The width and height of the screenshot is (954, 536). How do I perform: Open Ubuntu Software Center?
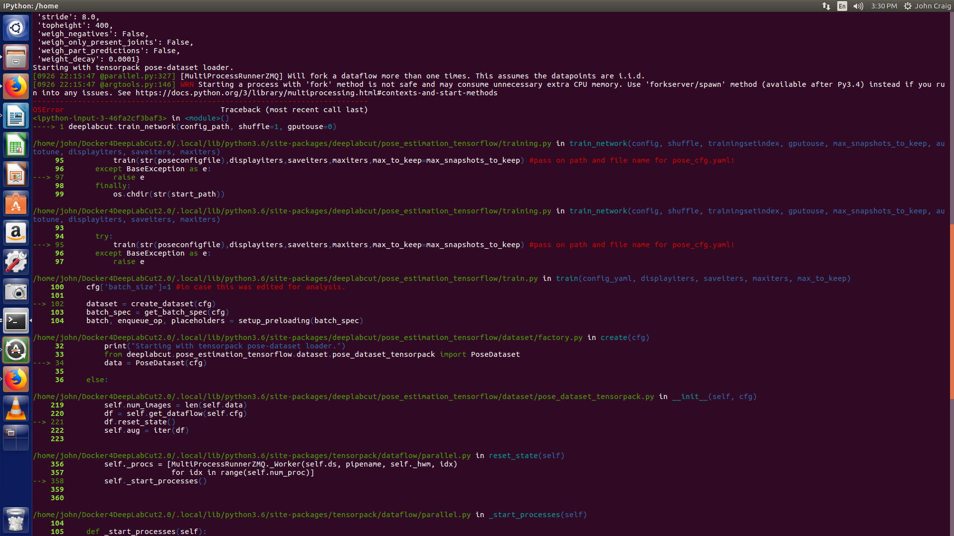(x=16, y=203)
